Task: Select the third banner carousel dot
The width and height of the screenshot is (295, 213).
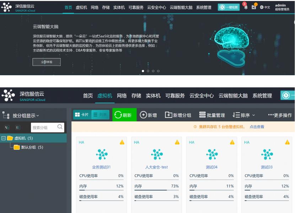Action: (153, 71)
